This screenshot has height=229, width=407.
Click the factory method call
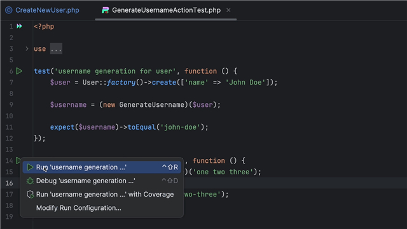coord(121,83)
